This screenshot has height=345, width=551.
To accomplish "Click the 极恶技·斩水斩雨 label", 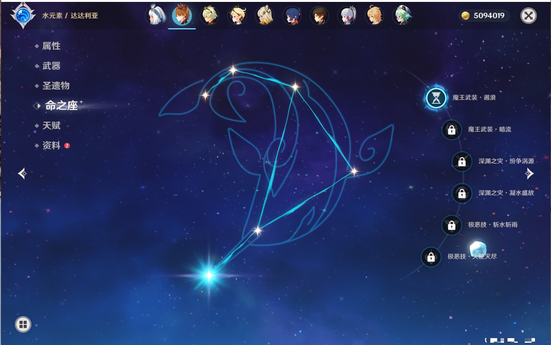I will coord(493,225).
